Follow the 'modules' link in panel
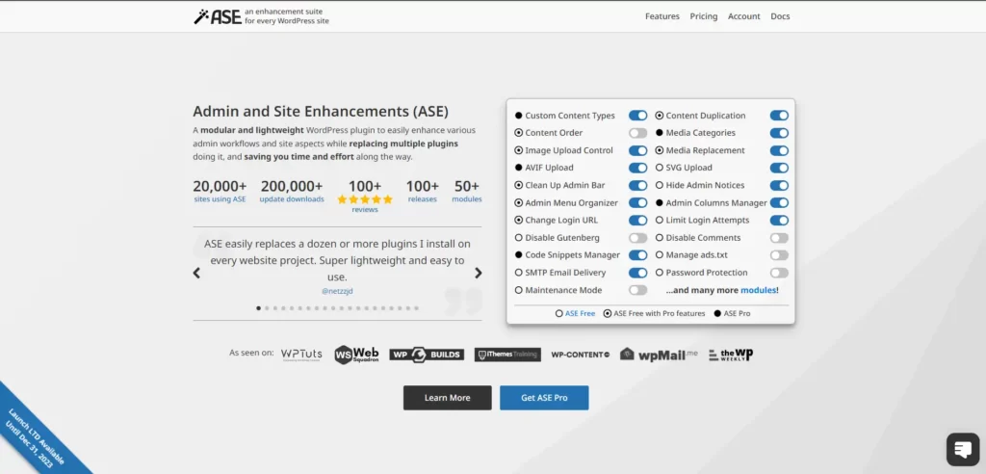The image size is (986, 474). [x=758, y=290]
